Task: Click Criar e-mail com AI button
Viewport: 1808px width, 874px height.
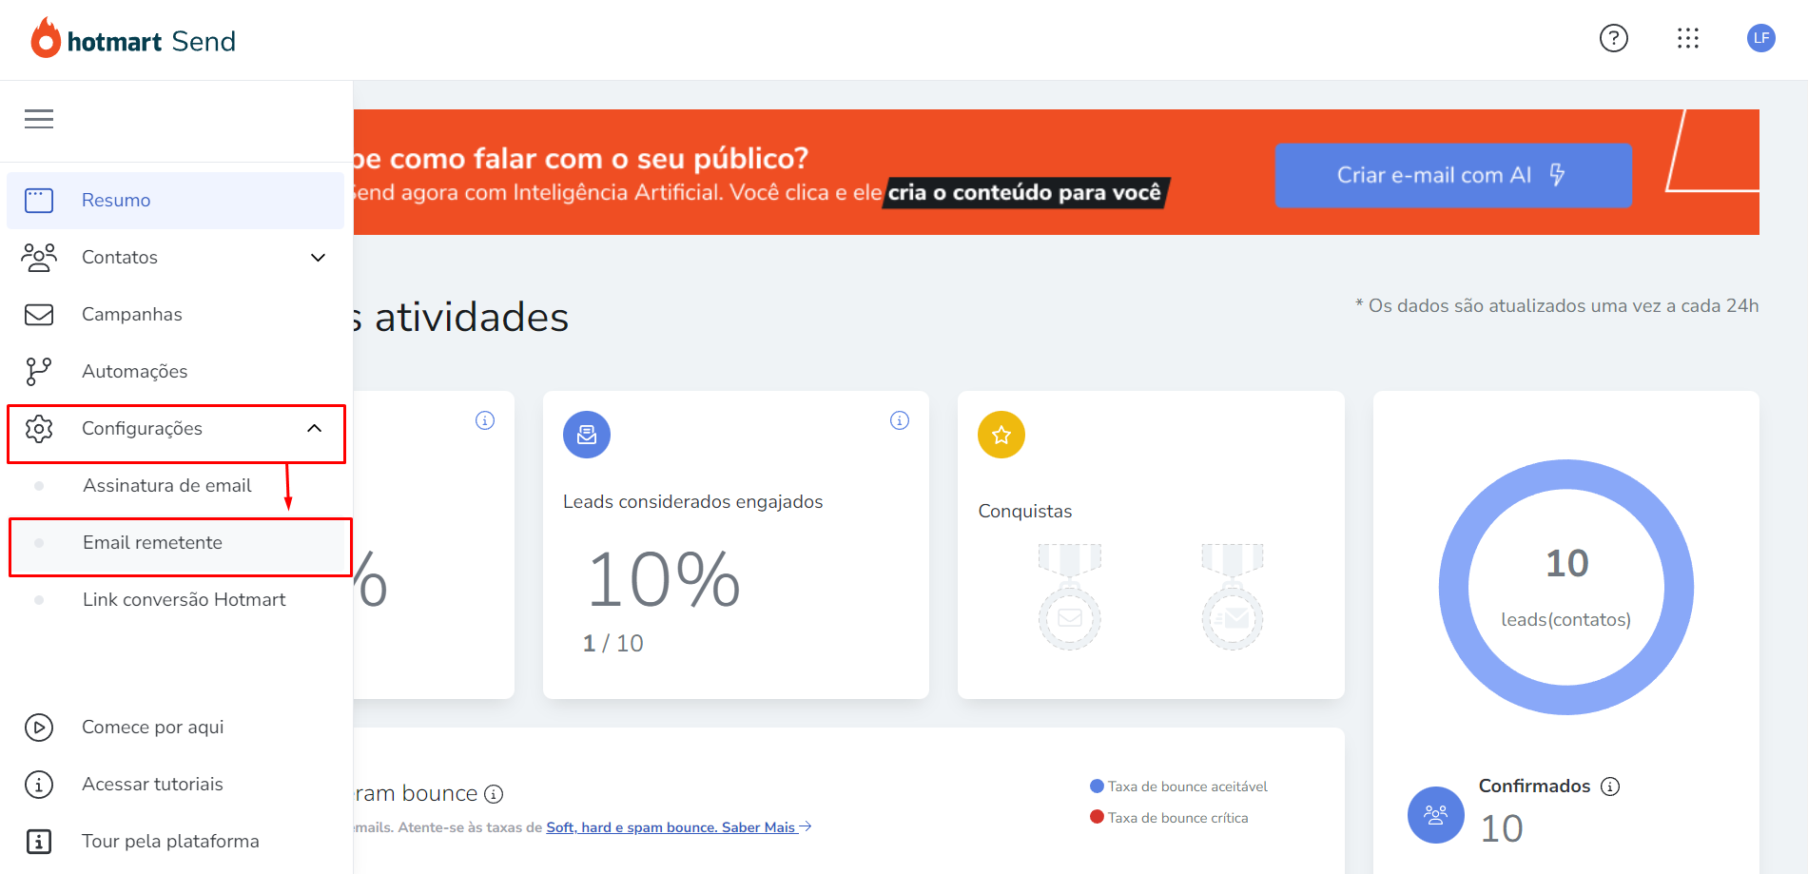Action: (1453, 175)
